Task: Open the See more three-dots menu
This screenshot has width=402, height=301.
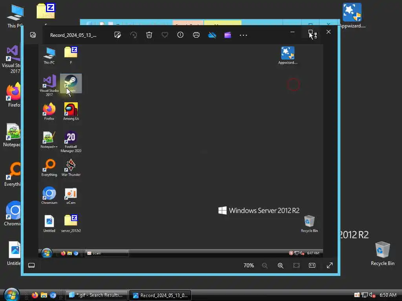Action: tap(243, 35)
